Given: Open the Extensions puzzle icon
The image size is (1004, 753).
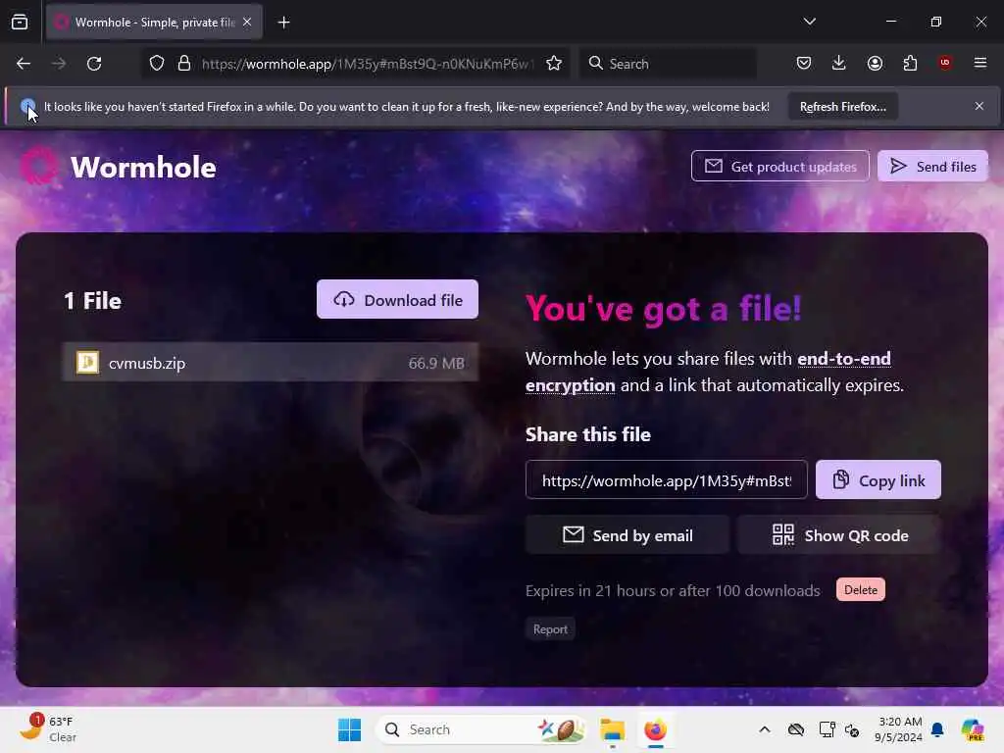Looking at the screenshot, I should (910, 63).
